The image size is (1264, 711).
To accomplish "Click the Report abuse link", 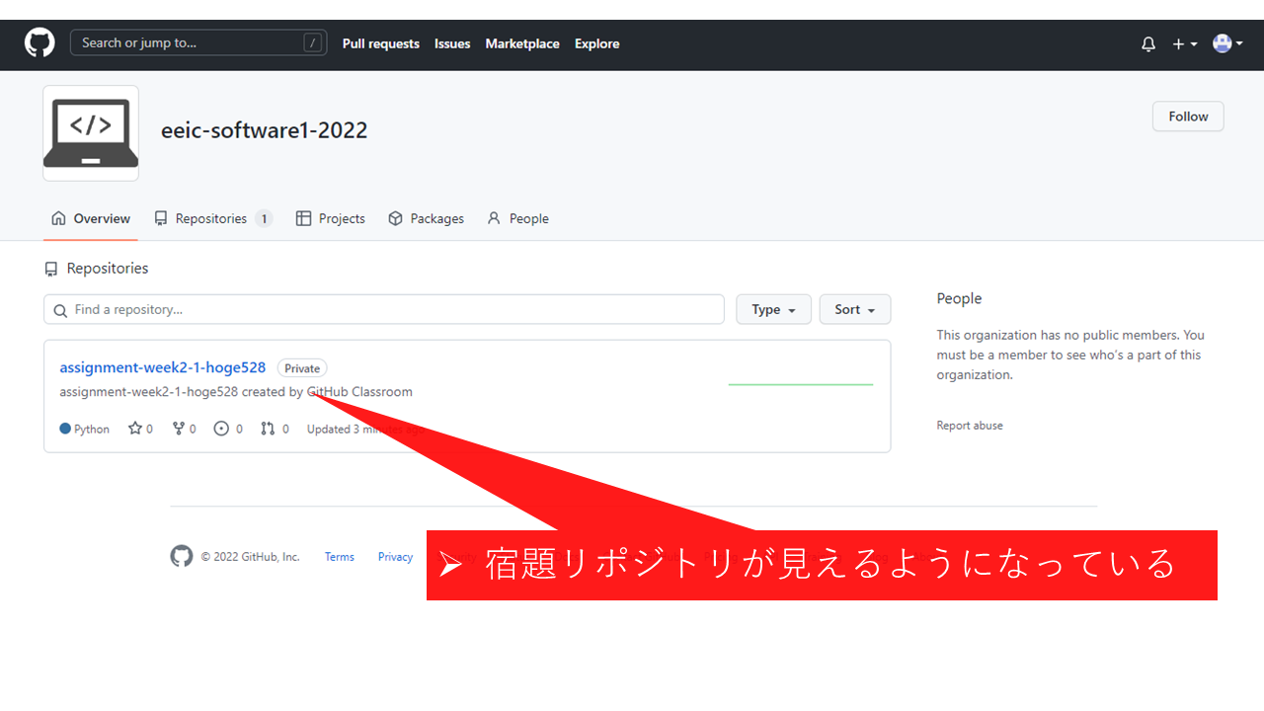I will coord(969,426).
